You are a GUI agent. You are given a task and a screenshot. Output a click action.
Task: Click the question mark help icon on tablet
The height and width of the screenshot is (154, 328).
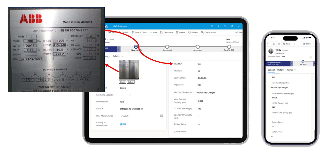pos(238,26)
